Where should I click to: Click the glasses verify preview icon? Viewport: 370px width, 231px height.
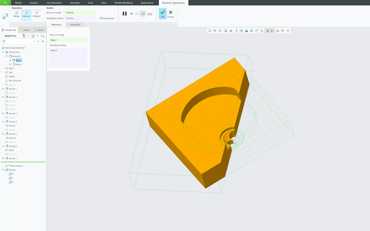pyautogui.click(x=150, y=14)
